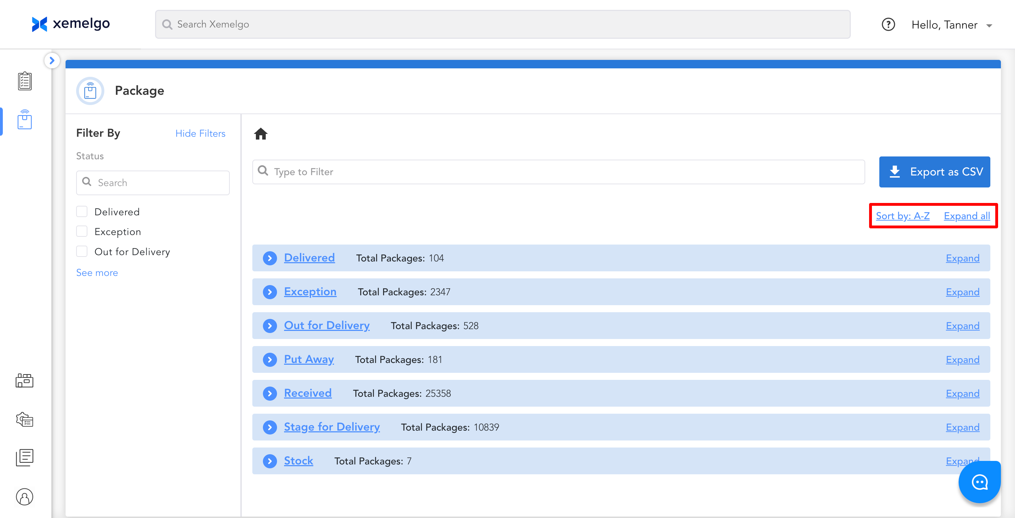The width and height of the screenshot is (1015, 518).
Task: Open the floor plan sidebar icon
Action: point(24,381)
